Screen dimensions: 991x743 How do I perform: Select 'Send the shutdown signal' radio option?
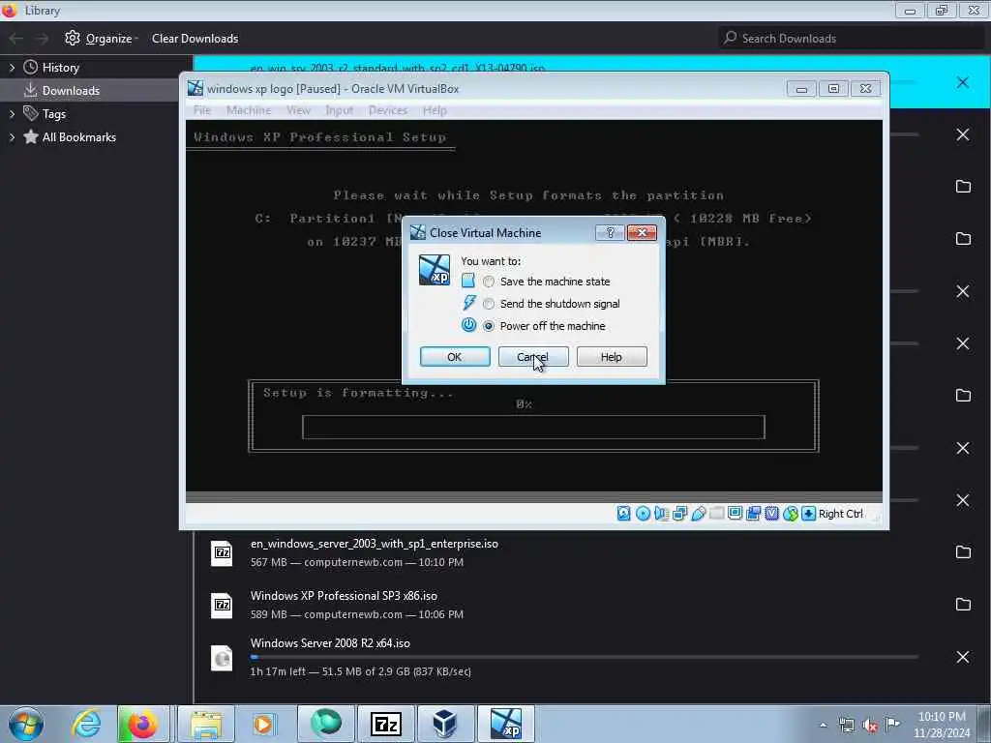(489, 304)
